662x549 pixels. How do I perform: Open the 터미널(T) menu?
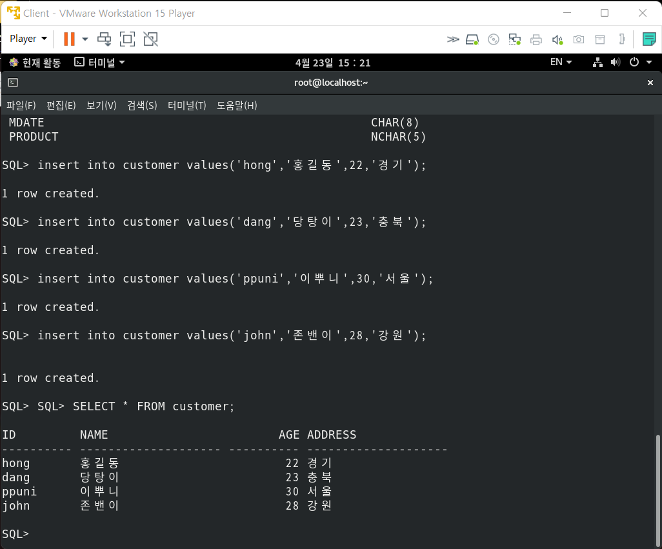(187, 106)
